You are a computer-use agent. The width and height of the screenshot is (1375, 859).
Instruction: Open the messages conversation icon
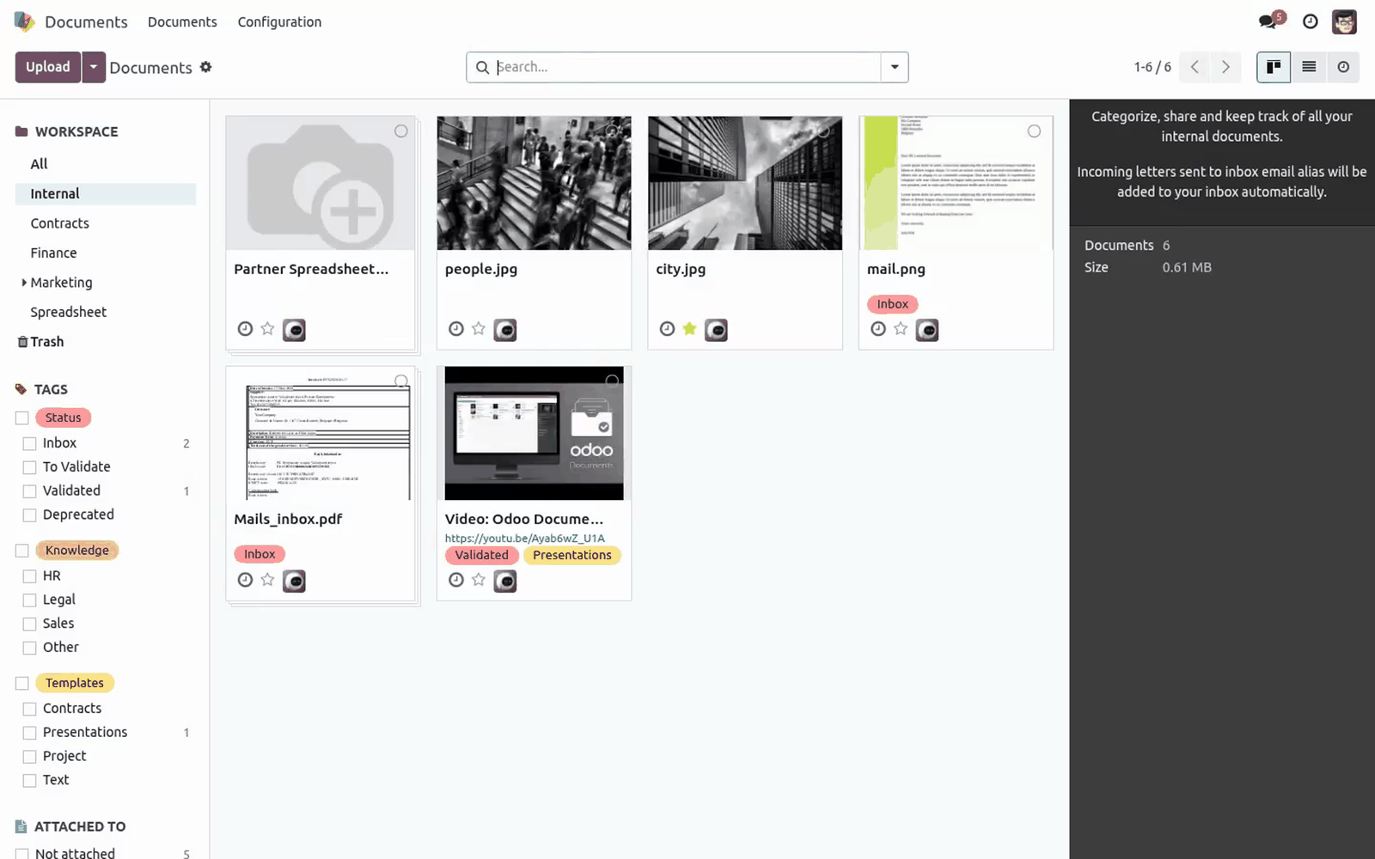click(1268, 21)
